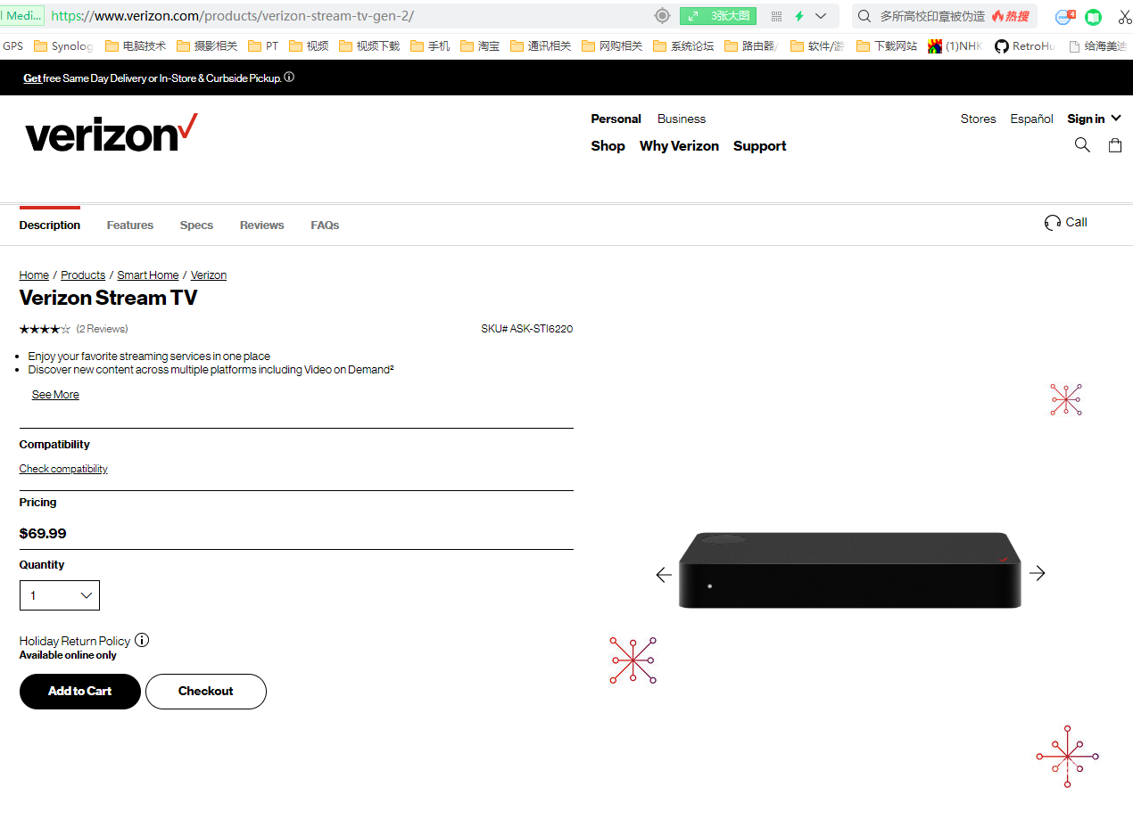The width and height of the screenshot is (1133, 836).
Task: Switch language to Español
Action: pos(1031,119)
